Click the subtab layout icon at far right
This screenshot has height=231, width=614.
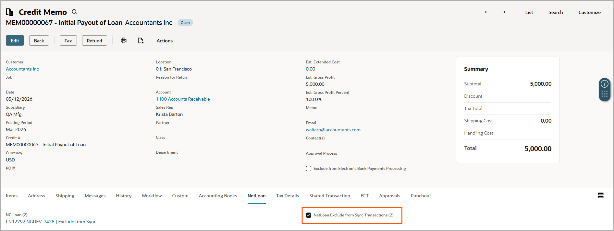(x=601, y=195)
